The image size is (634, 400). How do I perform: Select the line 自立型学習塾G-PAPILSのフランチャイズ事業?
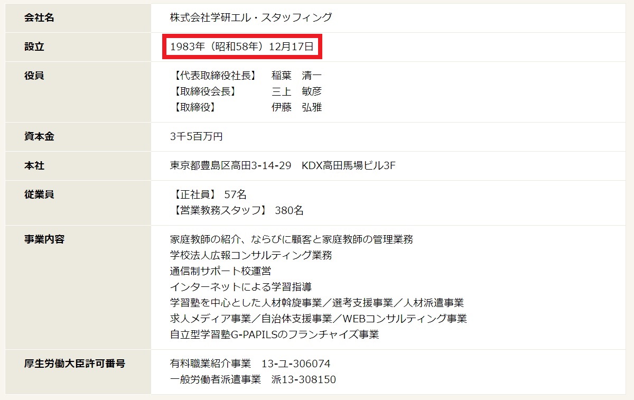[x=275, y=334]
